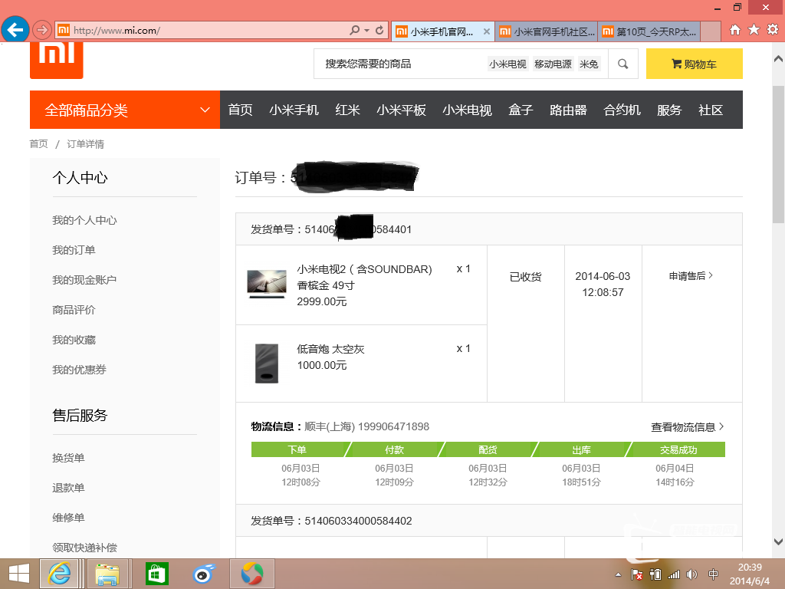
Task: Switch to the 第10页_今天RP太 tab
Action: (x=649, y=31)
